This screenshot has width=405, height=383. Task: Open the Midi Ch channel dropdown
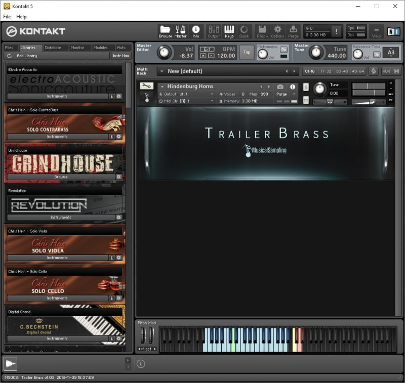(212, 101)
